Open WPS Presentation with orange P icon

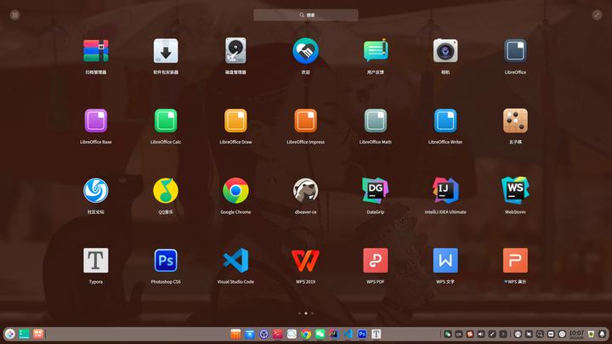point(515,261)
